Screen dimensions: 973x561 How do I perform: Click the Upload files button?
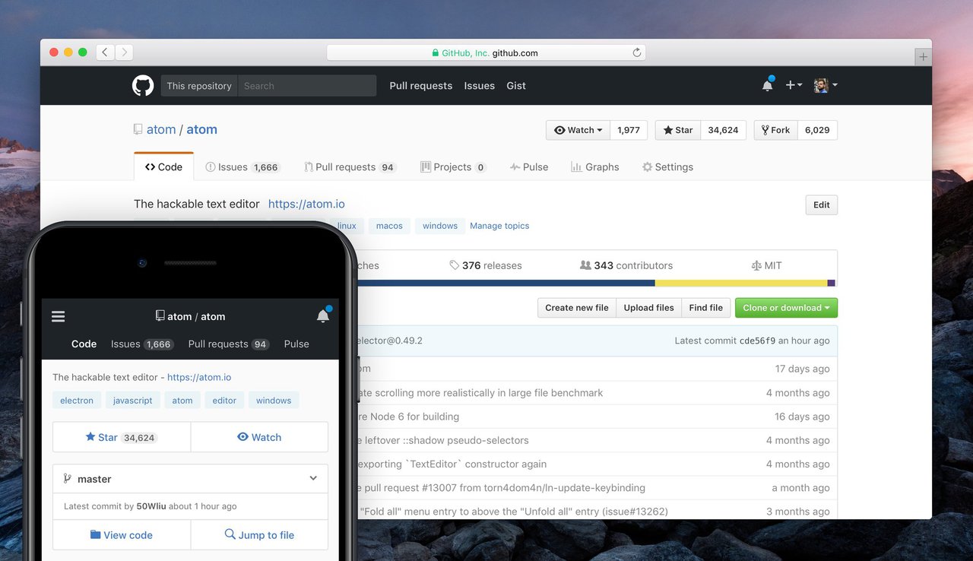649,308
